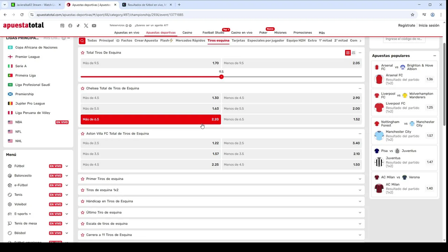Screen dimensions: 448x252
Task: Open the Facebook social icon in header
Action: click(x=70, y=26)
